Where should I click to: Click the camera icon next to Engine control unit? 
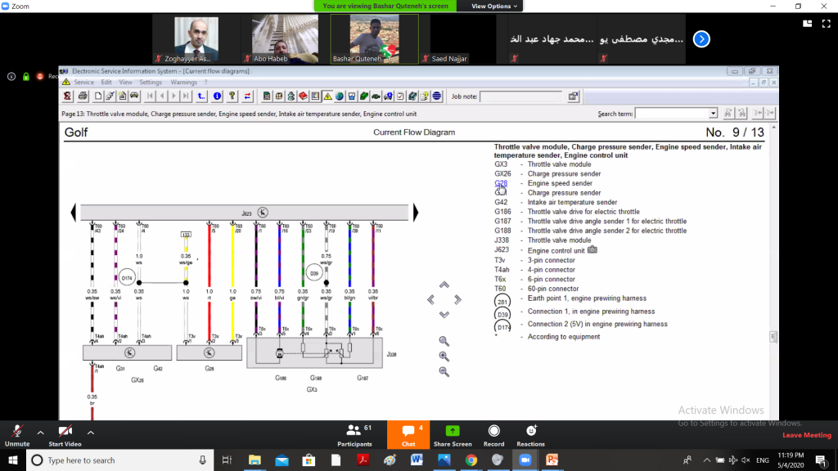pos(592,249)
